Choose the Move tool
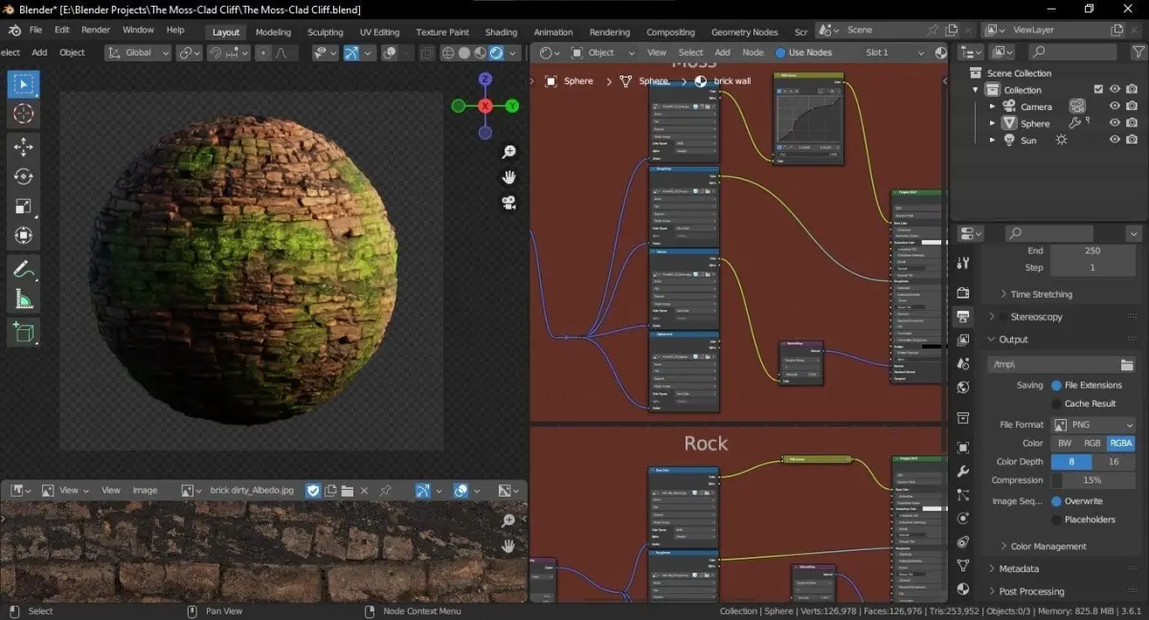Viewport: 1149px width, 620px height. coord(24,147)
